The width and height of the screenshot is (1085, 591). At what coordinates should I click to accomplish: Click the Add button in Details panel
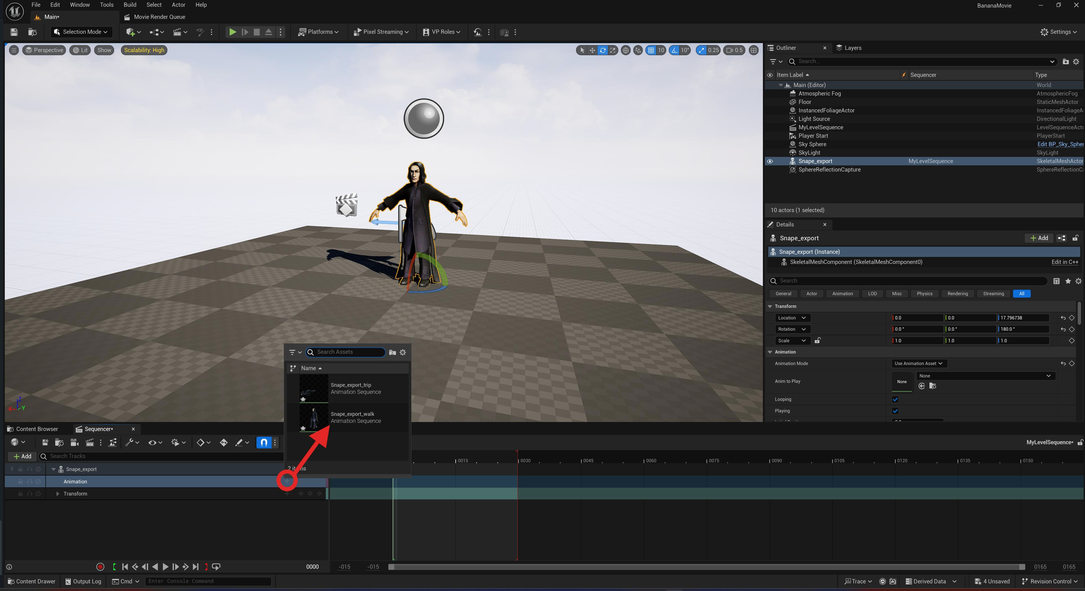[1039, 238]
